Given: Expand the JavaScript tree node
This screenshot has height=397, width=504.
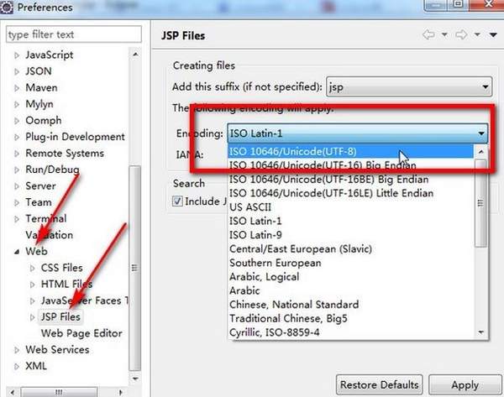Looking at the screenshot, I should coord(17,55).
